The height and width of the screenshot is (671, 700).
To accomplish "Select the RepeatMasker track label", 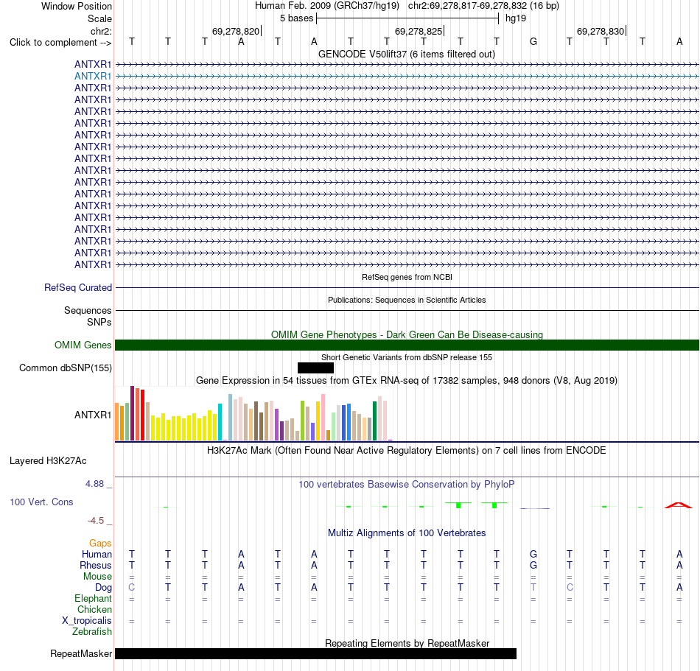I will (x=81, y=653).
